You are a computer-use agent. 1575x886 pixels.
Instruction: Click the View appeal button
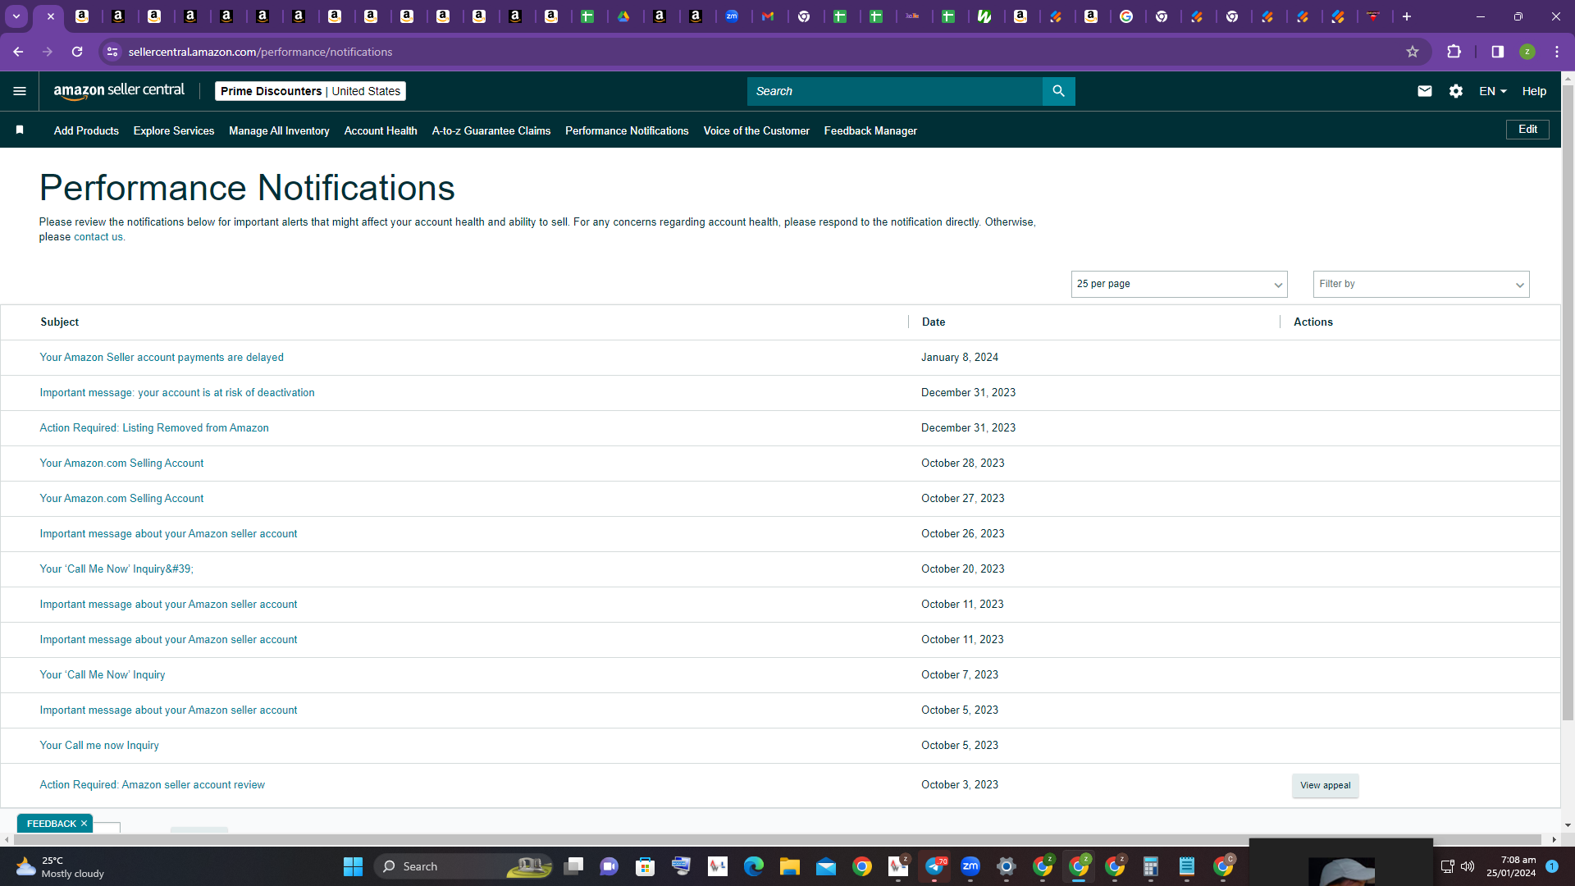1325,785
